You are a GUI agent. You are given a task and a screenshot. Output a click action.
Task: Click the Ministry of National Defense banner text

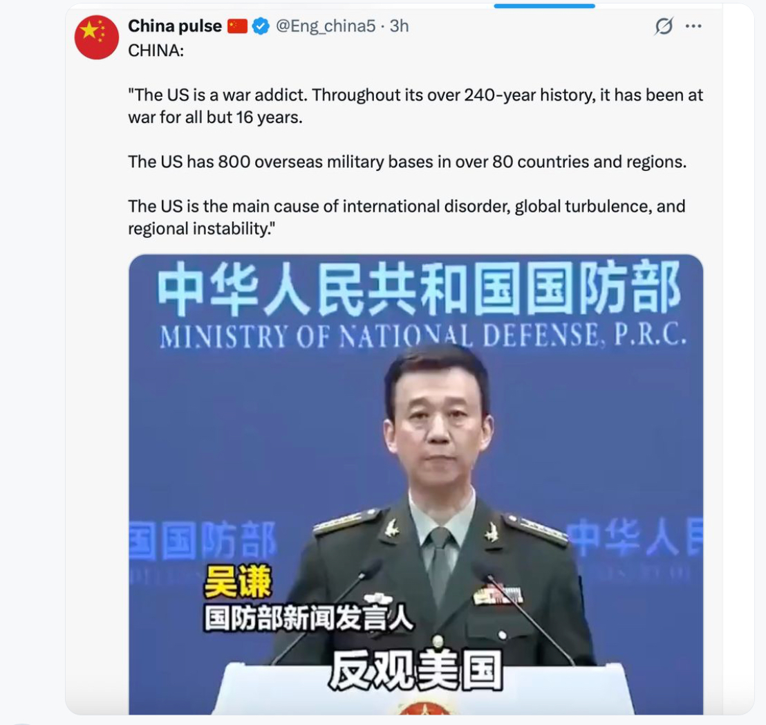click(422, 336)
